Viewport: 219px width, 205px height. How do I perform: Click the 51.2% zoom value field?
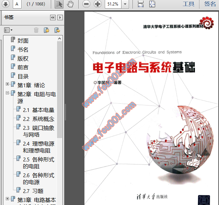click(x=113, y=4)
